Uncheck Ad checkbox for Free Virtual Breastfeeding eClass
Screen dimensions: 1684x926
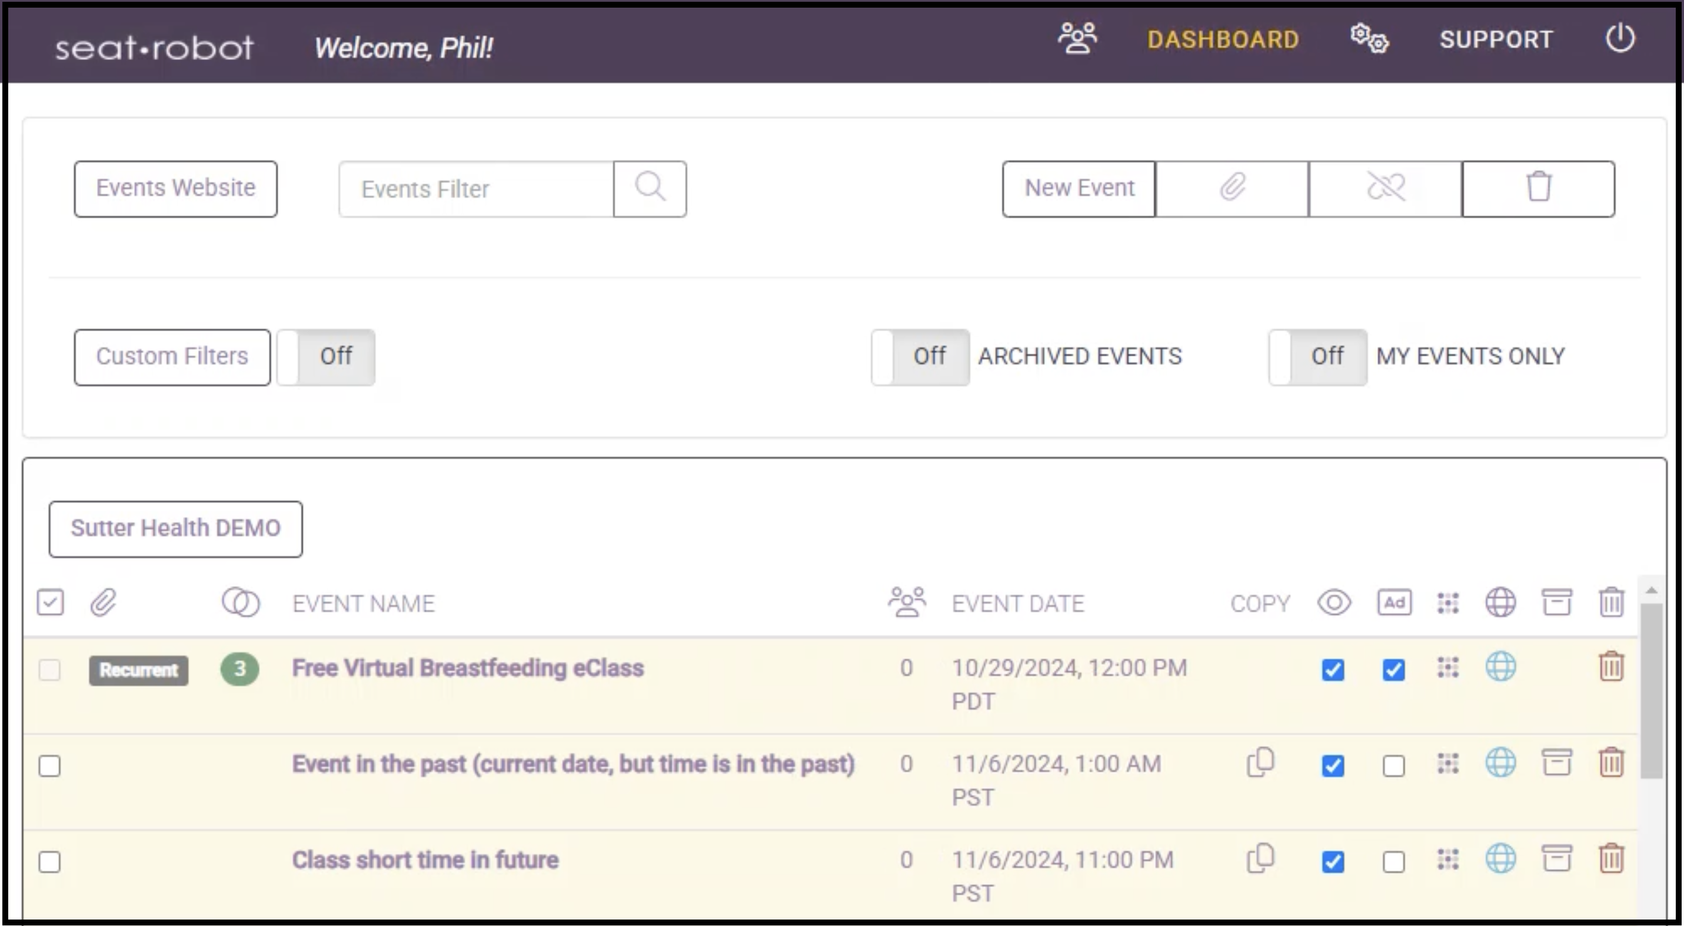pyautogui.click(x=1394, y=670)
